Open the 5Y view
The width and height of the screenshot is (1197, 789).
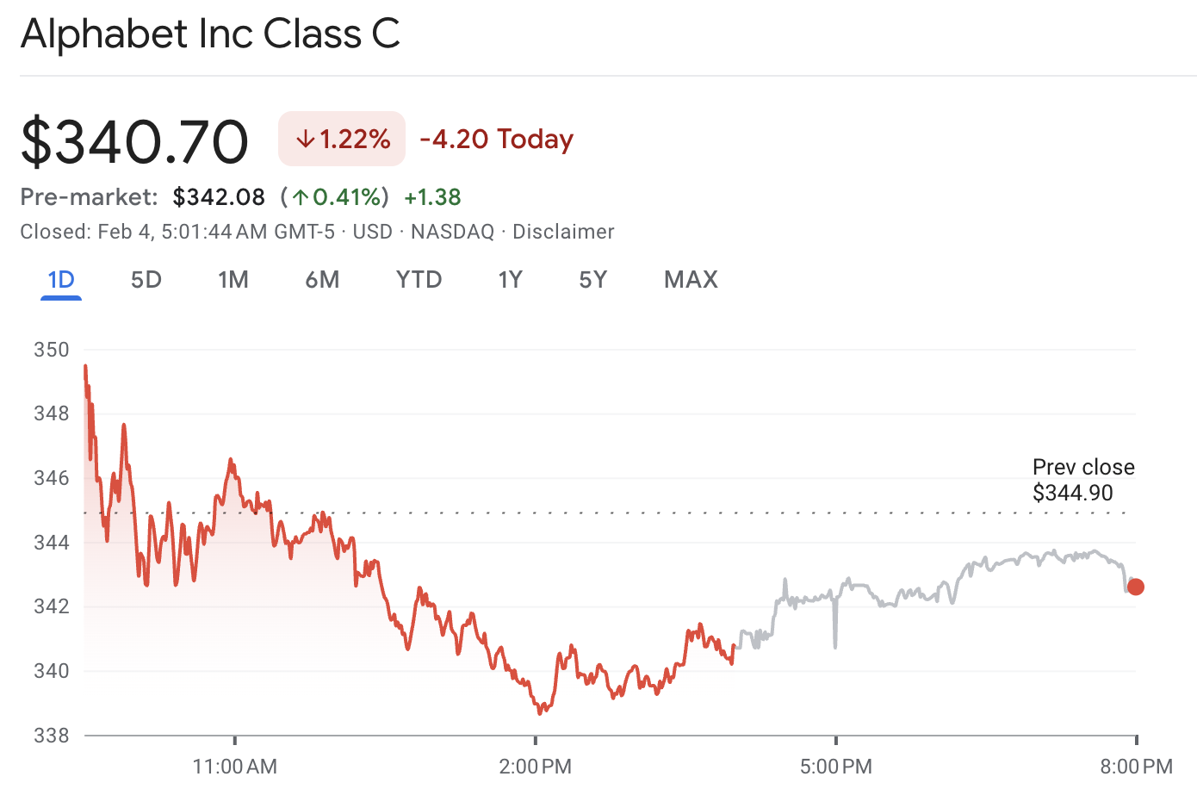[592, 279]
